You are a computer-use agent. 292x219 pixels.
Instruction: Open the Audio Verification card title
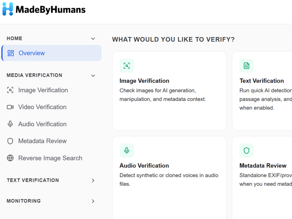click(x=144, y=166)
